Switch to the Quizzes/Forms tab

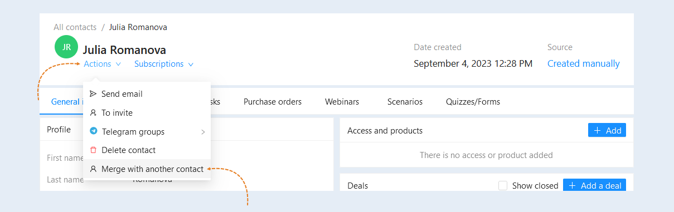click(x=473, y=102)
